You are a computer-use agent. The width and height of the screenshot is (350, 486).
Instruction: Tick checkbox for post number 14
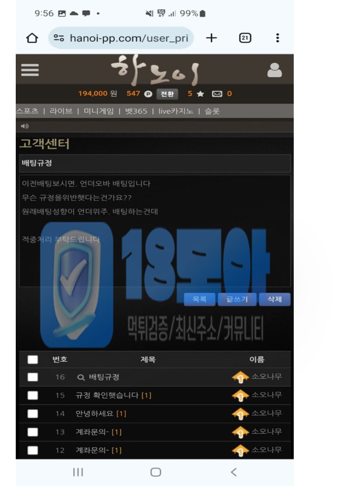(x=33, y=413)
